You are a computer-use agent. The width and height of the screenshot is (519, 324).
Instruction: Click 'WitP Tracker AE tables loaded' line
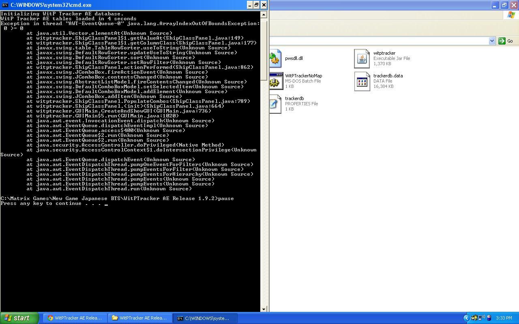point(69,19)
